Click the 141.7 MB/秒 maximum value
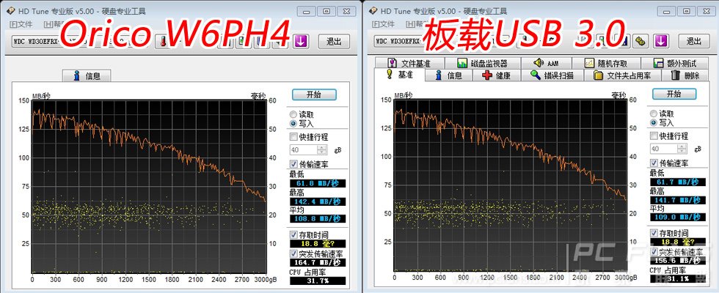The height and width of the screenshot is (293, 719). [x=678, y=200]
